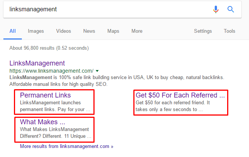Click the LinksManagement result description snippet

point(117,81)
